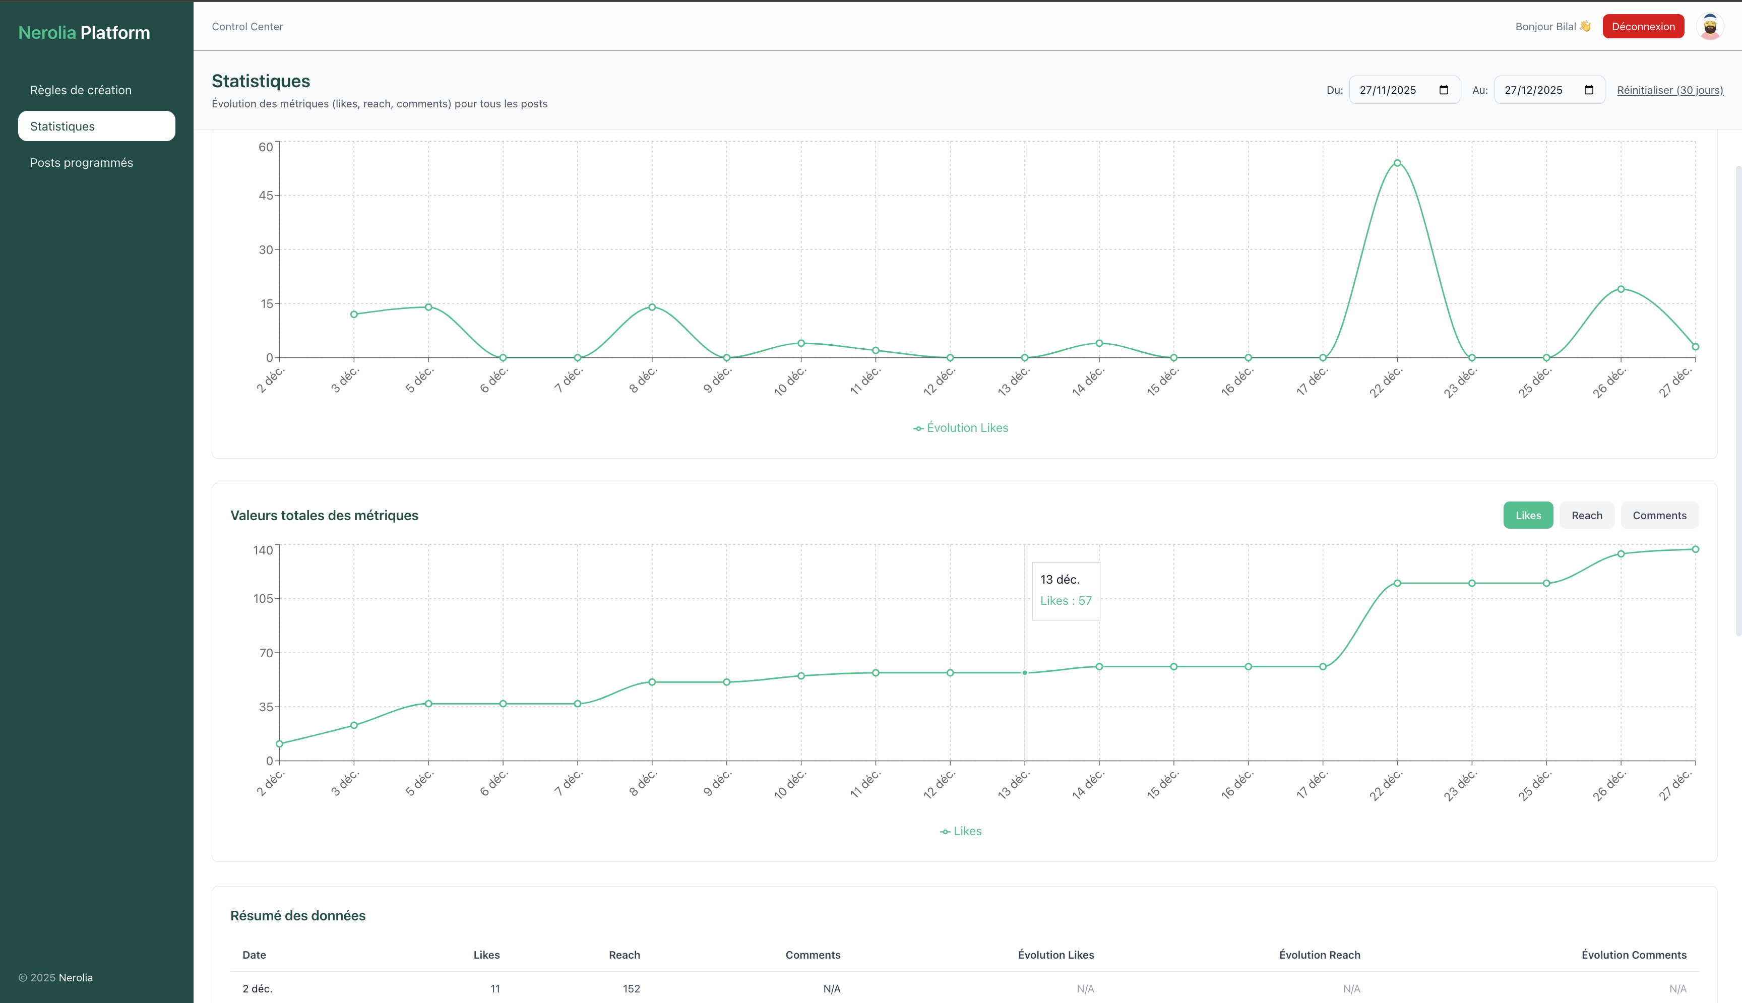This screenshot has height=1003, width=1742.
Task: Open Règles de création section
Action: pyautogui.click(x=81, y=90)
